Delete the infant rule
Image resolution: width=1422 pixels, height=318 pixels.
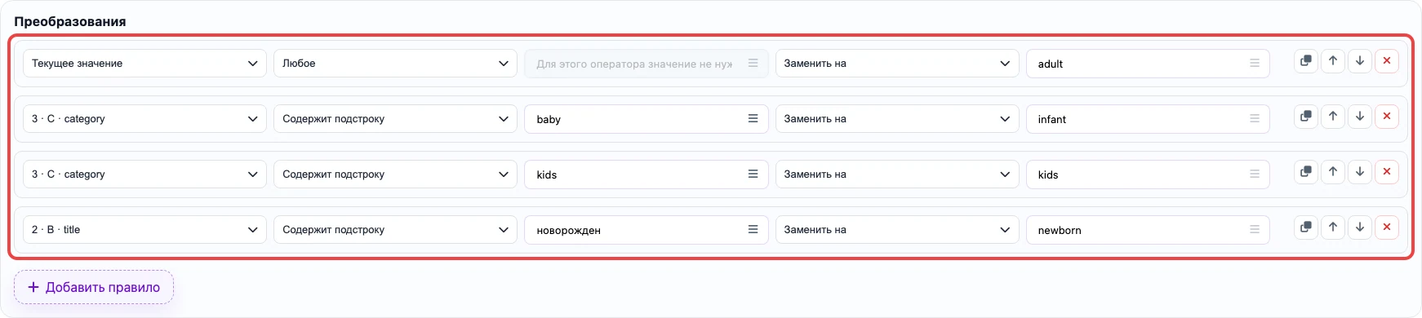click(1387, 117)
